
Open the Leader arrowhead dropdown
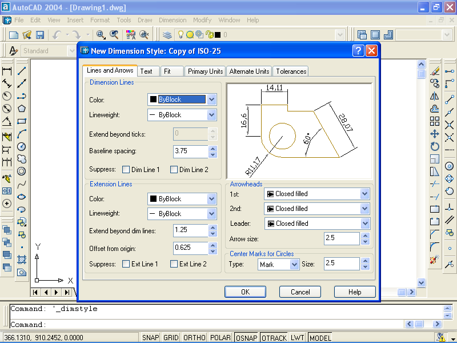pos(365,224)
